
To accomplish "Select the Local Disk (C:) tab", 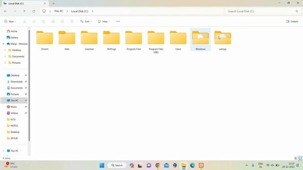I will pos(25,3).
